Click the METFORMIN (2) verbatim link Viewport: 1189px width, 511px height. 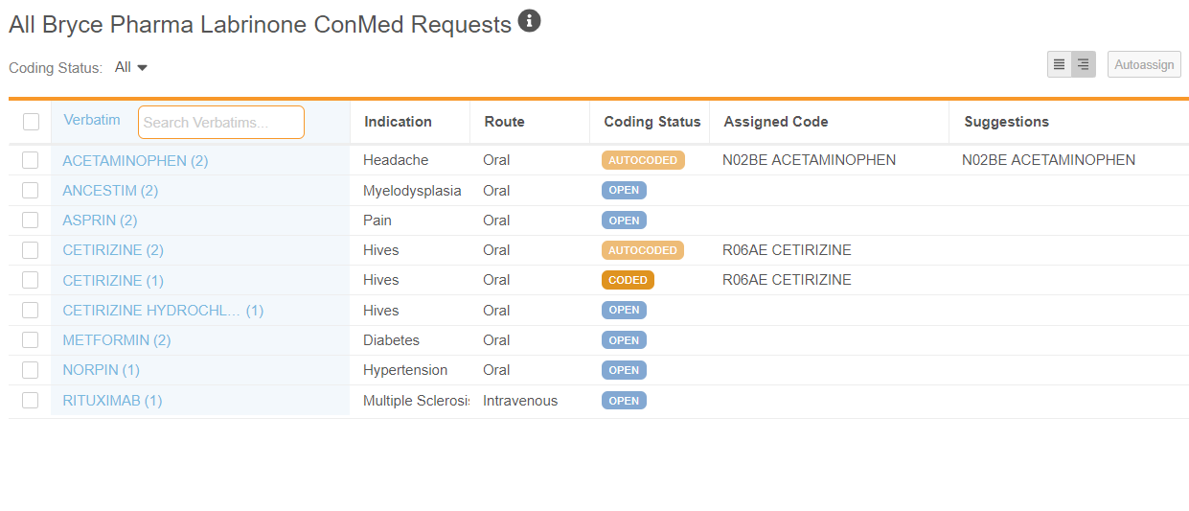click(116, 340)
